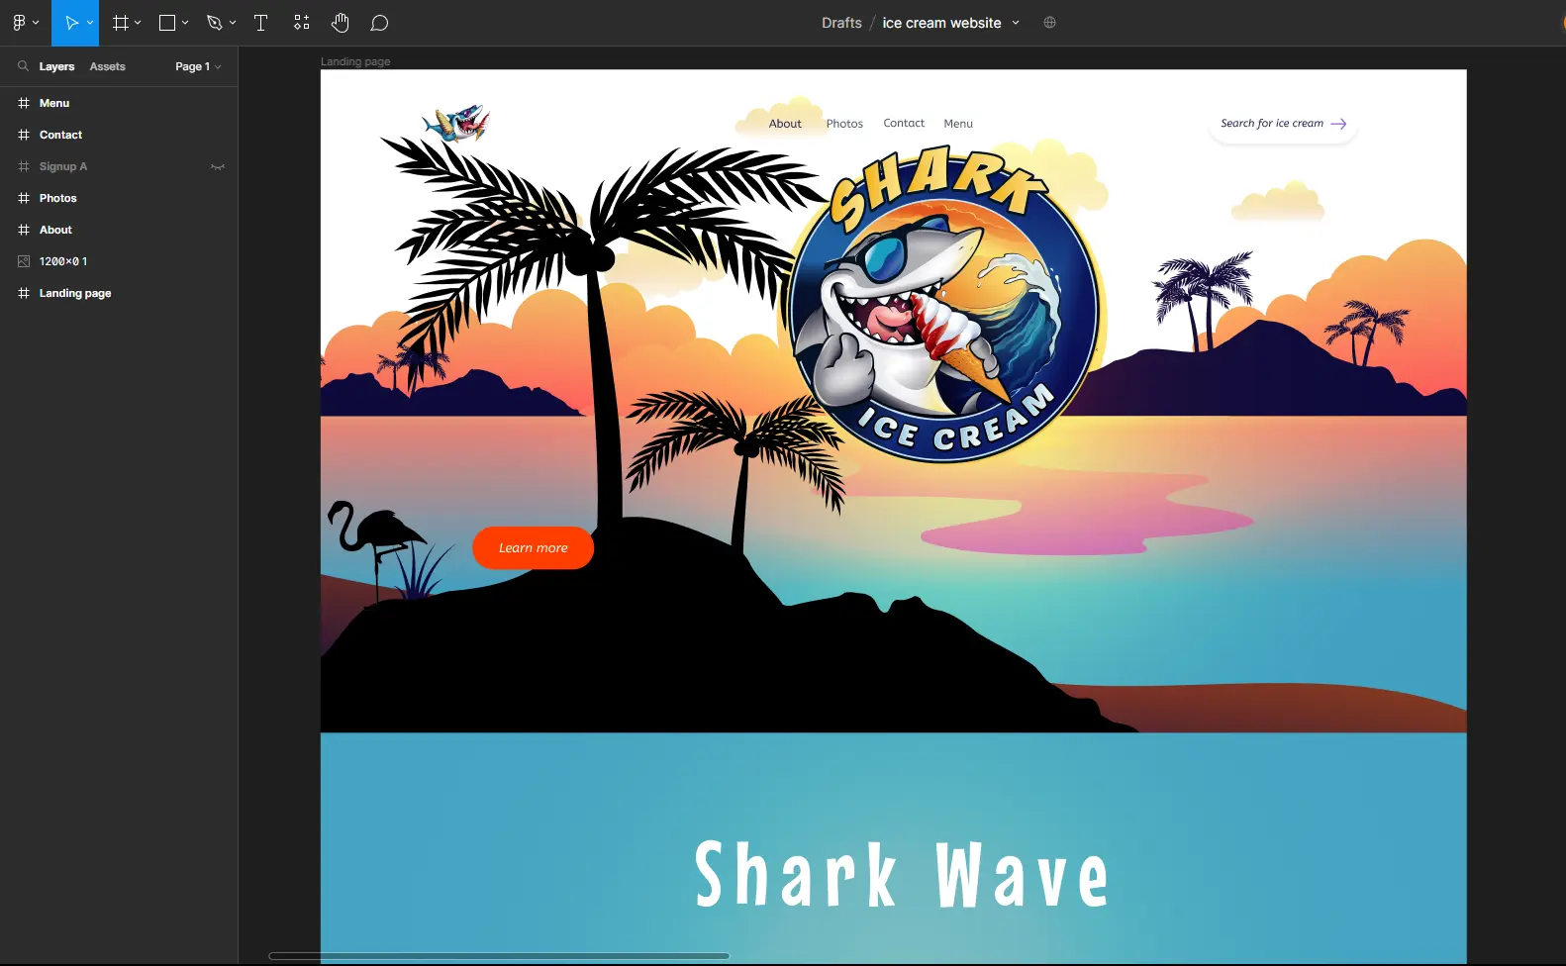
Task: Open file options next to ice cream website
Action: coord(1016,23)
